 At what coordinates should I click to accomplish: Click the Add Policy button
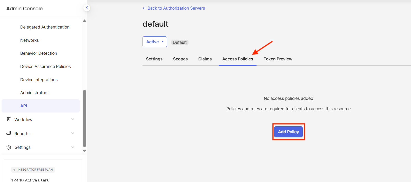pos(288,132)
